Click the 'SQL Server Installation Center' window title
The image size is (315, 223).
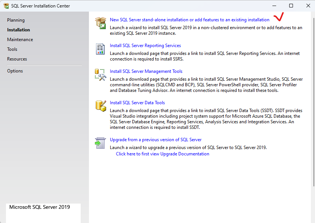point(41,6)
